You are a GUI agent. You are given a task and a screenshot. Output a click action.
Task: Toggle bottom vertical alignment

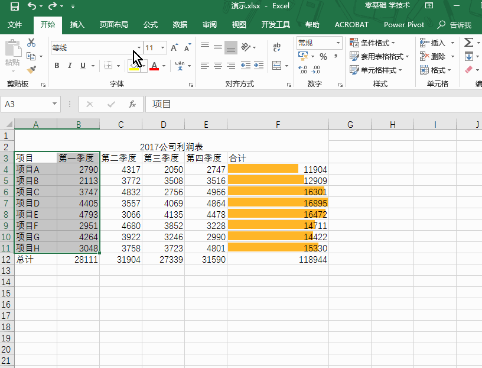tap(231, 47)
